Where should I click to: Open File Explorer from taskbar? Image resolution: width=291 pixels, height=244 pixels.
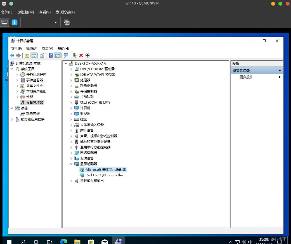click(x=77, y=241)
